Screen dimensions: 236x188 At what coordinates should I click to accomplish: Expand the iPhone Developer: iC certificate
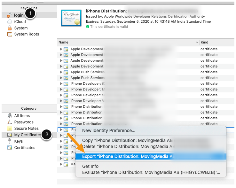61,83
